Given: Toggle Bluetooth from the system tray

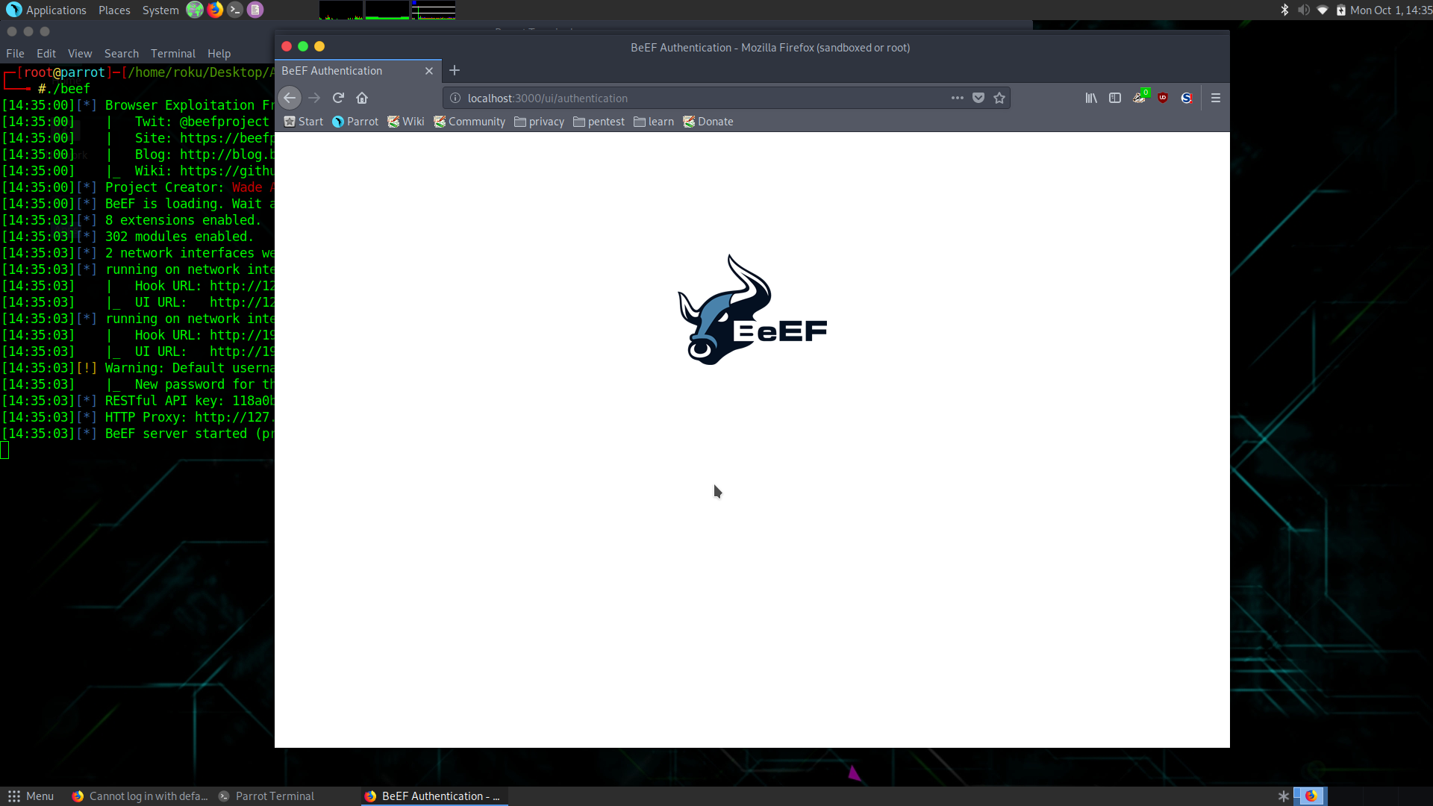Looking at the screenshot, I should 1285,10.
